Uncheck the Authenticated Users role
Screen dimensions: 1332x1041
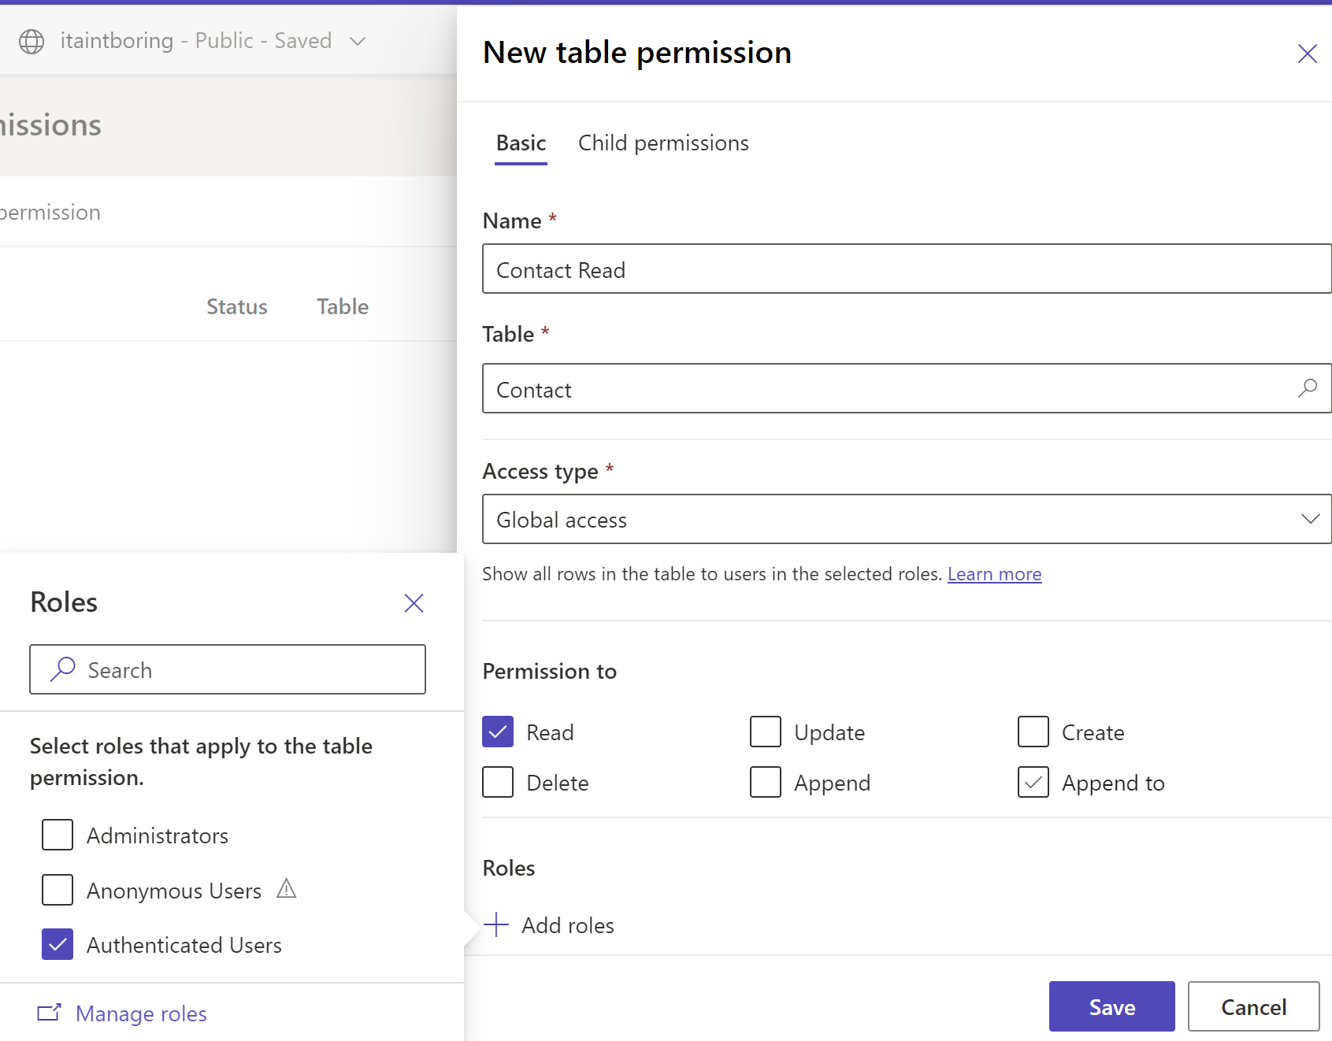pyautogui.click(x=56, y=944)
